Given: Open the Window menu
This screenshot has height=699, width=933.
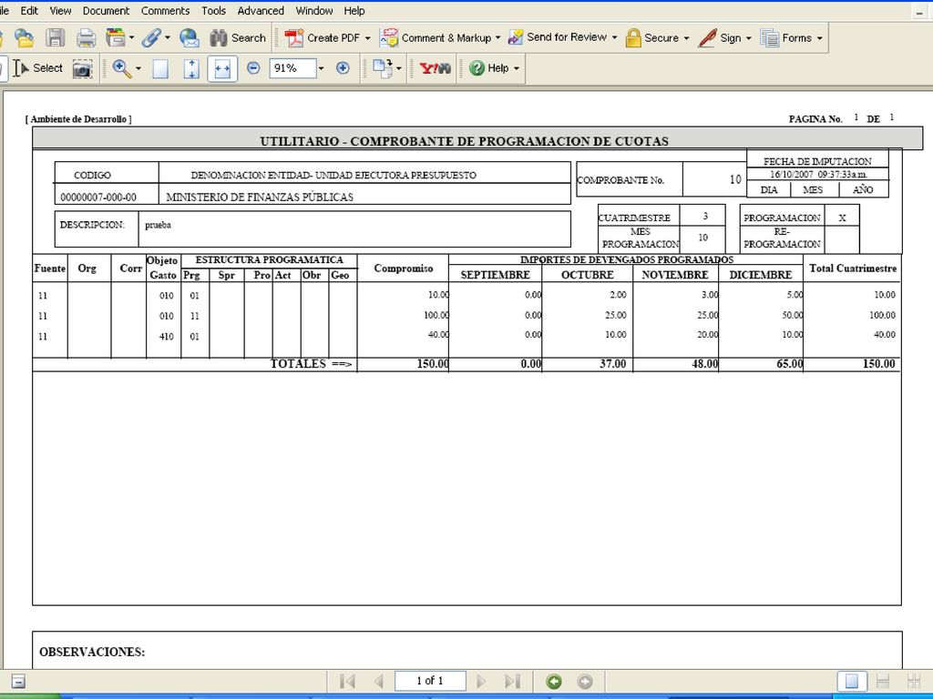Looking at the screenshot, I should [314, 11].
